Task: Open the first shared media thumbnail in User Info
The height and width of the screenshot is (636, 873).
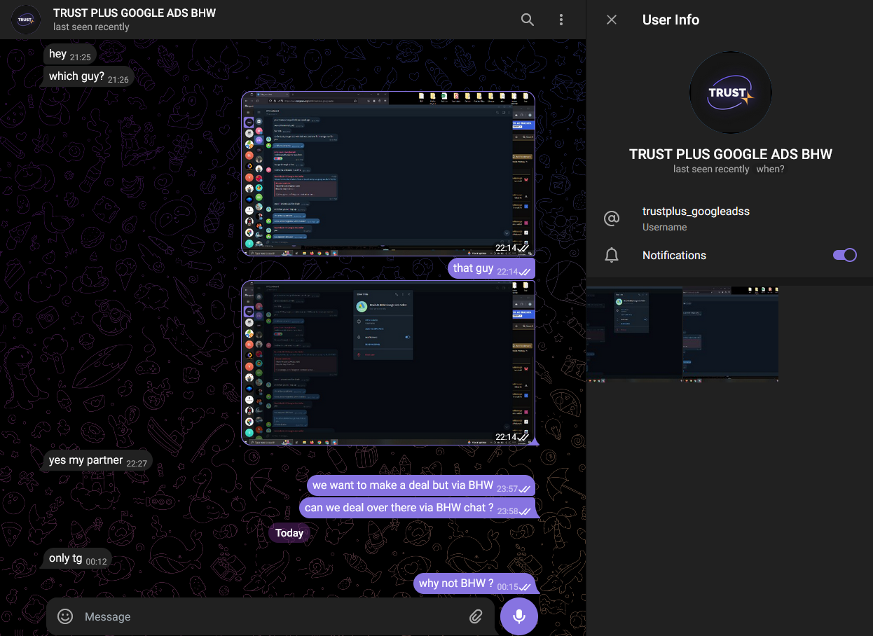Action: pyautogui.click(x=634, y=334)
